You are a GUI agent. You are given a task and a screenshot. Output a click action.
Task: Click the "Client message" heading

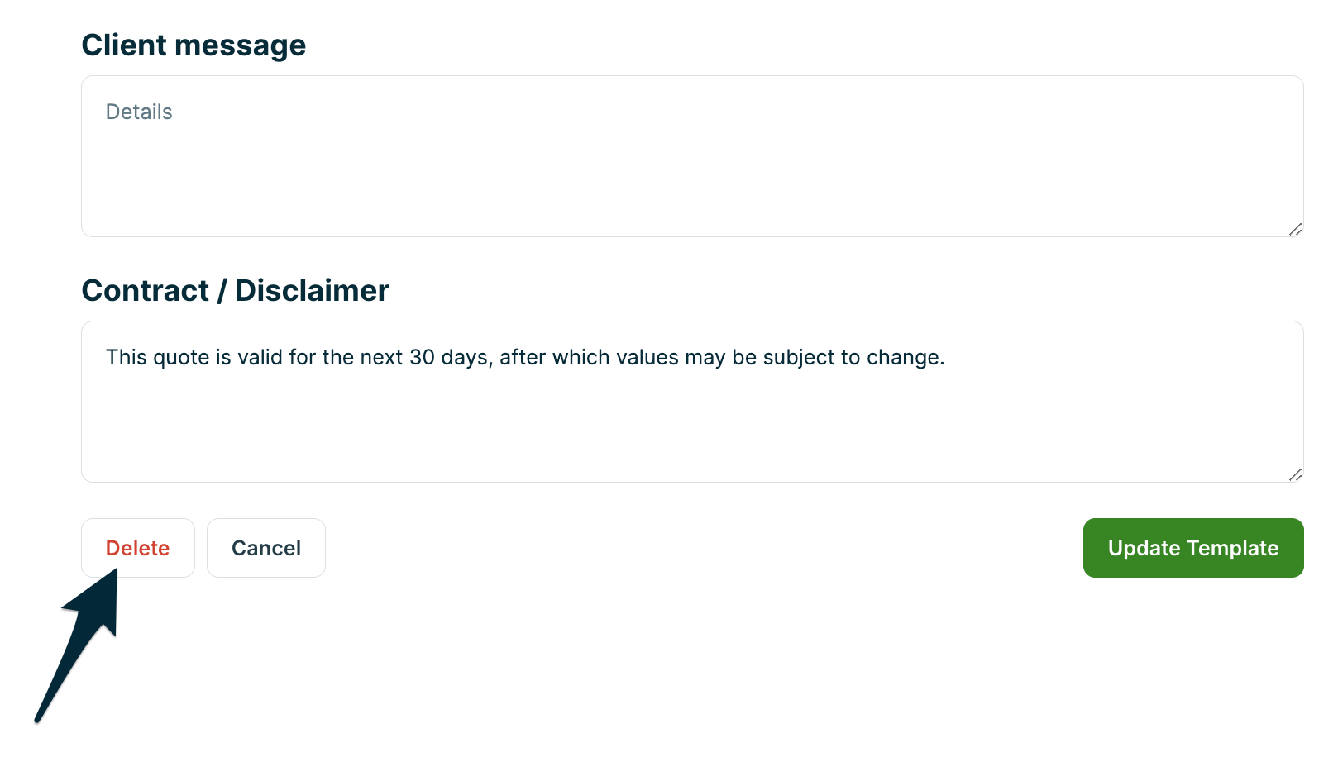(x=194, y=45)
